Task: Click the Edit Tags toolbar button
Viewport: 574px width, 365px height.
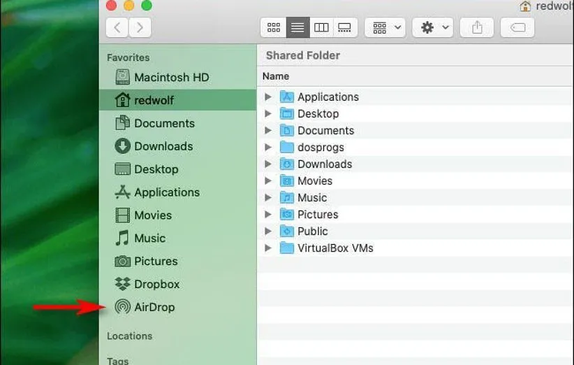Action: pyautogui.click(x=517, y=27)
